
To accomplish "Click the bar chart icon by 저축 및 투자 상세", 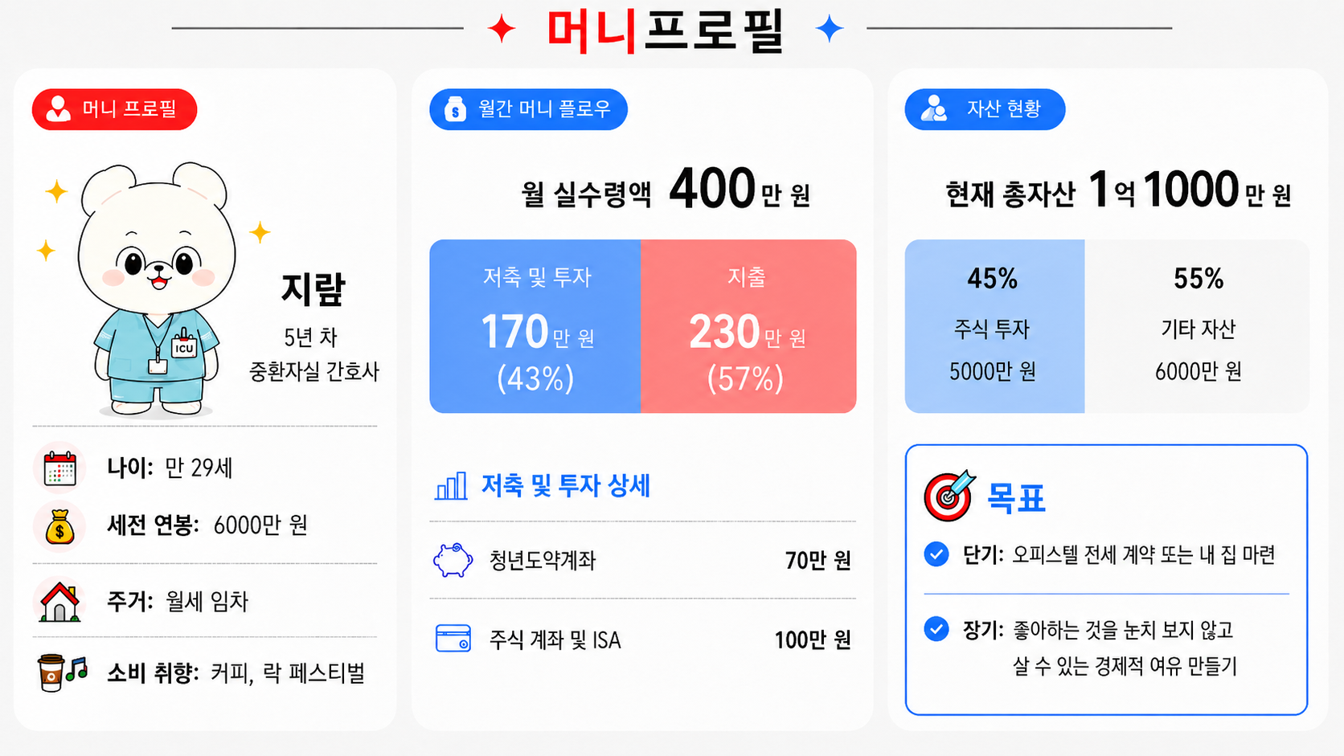I will click(x=451, y=486).
